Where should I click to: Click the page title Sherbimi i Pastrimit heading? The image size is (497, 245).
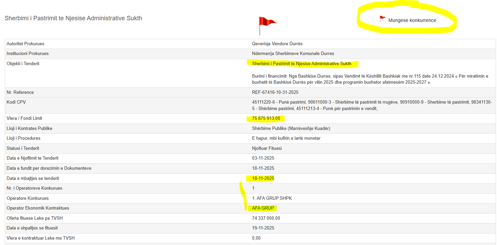coord(73,18)
